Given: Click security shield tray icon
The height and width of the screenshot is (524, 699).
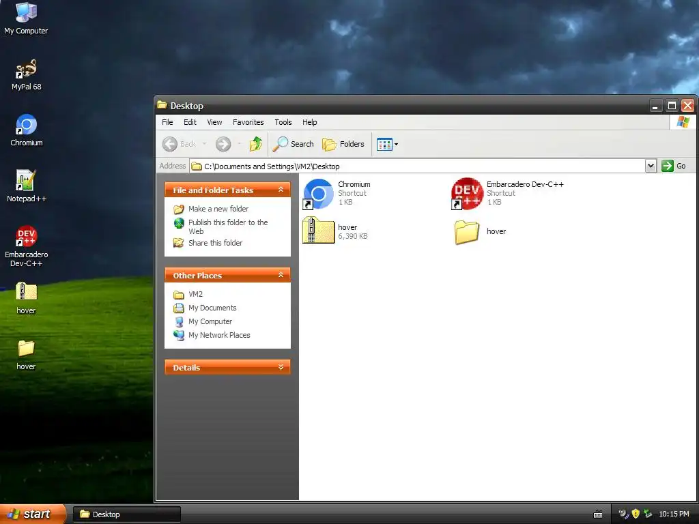Looking at the screenshot, I should [x=636, y=514].
